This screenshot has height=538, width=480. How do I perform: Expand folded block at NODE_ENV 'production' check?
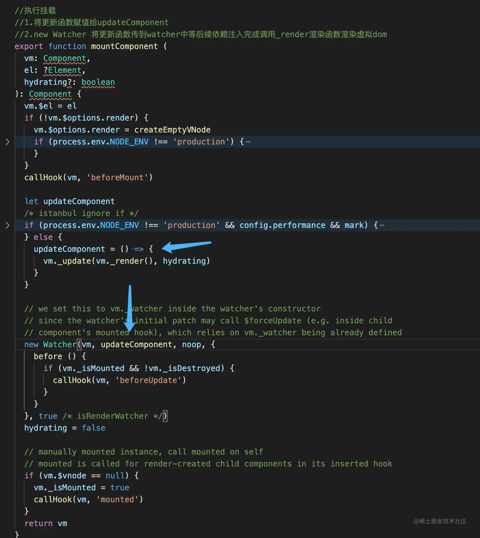[x=7, y=142]
